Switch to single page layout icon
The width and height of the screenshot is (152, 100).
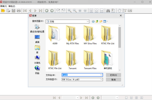click(x=126, y=98)
